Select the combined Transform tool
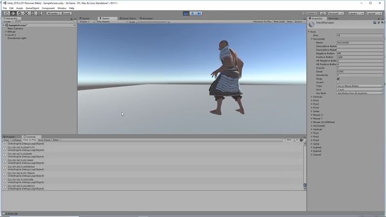 (x=39, y=13)
